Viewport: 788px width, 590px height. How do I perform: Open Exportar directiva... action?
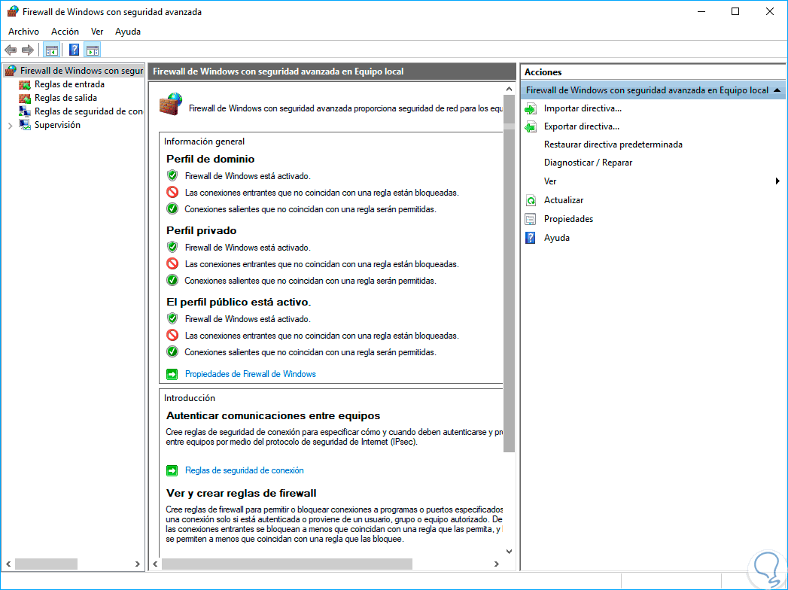click(582, 126)
